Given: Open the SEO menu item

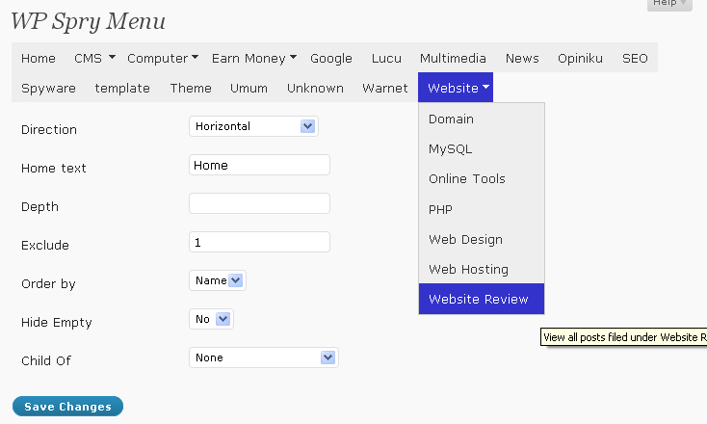Looking at the screenshot, I should click(x=635, y=58).
